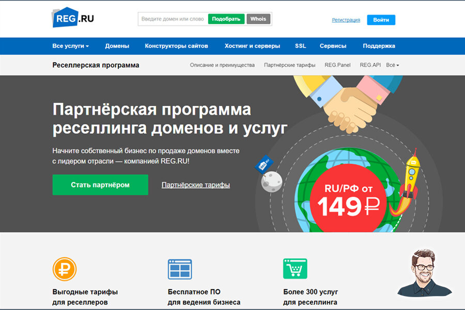
Task: Go to Описание и преимущества tab
Action: pos(222,65)
